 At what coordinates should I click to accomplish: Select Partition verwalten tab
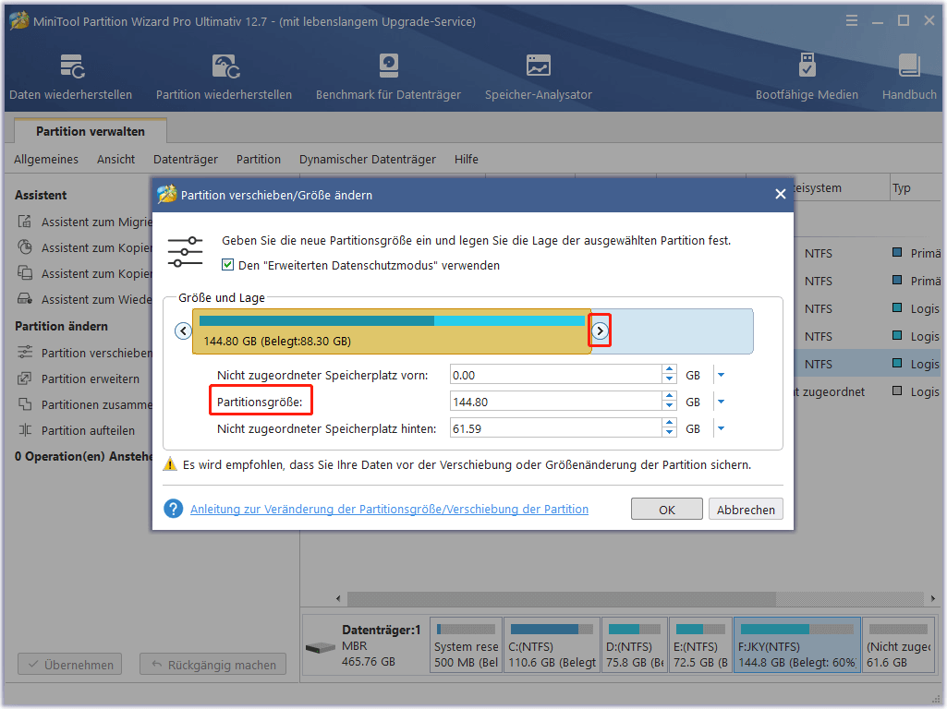click(91, 131)
